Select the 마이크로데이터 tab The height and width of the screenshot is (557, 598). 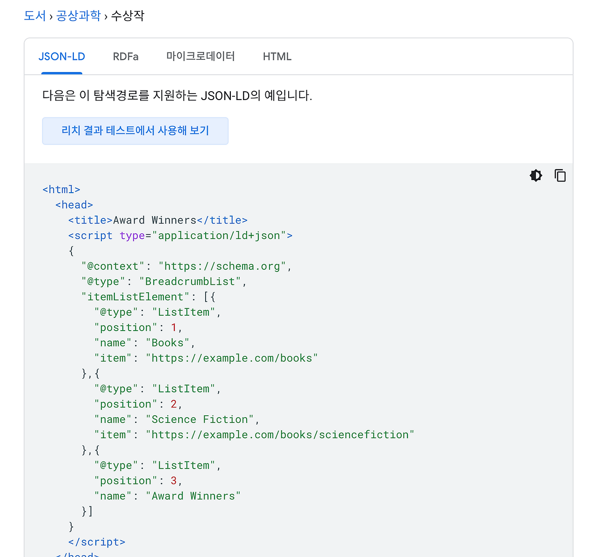point(200,57)
